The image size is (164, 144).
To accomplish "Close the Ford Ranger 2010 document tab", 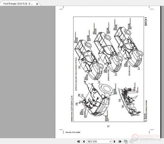I will (x=37, y=4).
